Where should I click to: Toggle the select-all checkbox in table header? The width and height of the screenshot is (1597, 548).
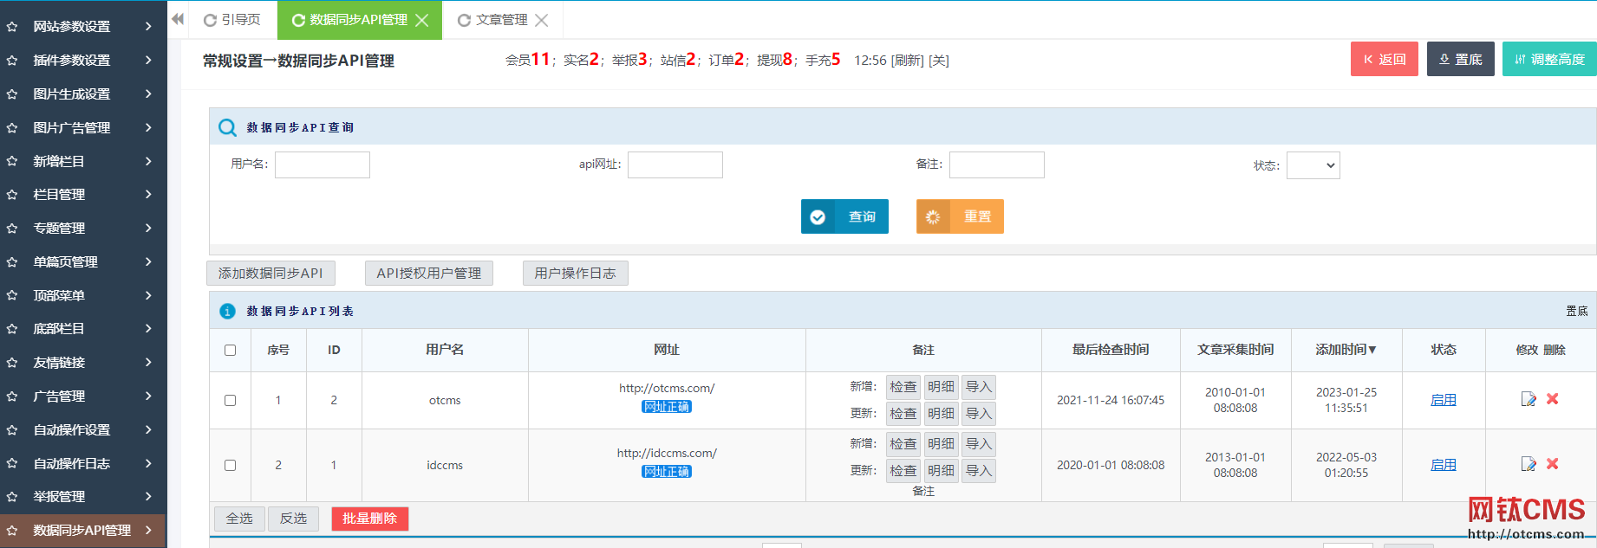(230, 350)
